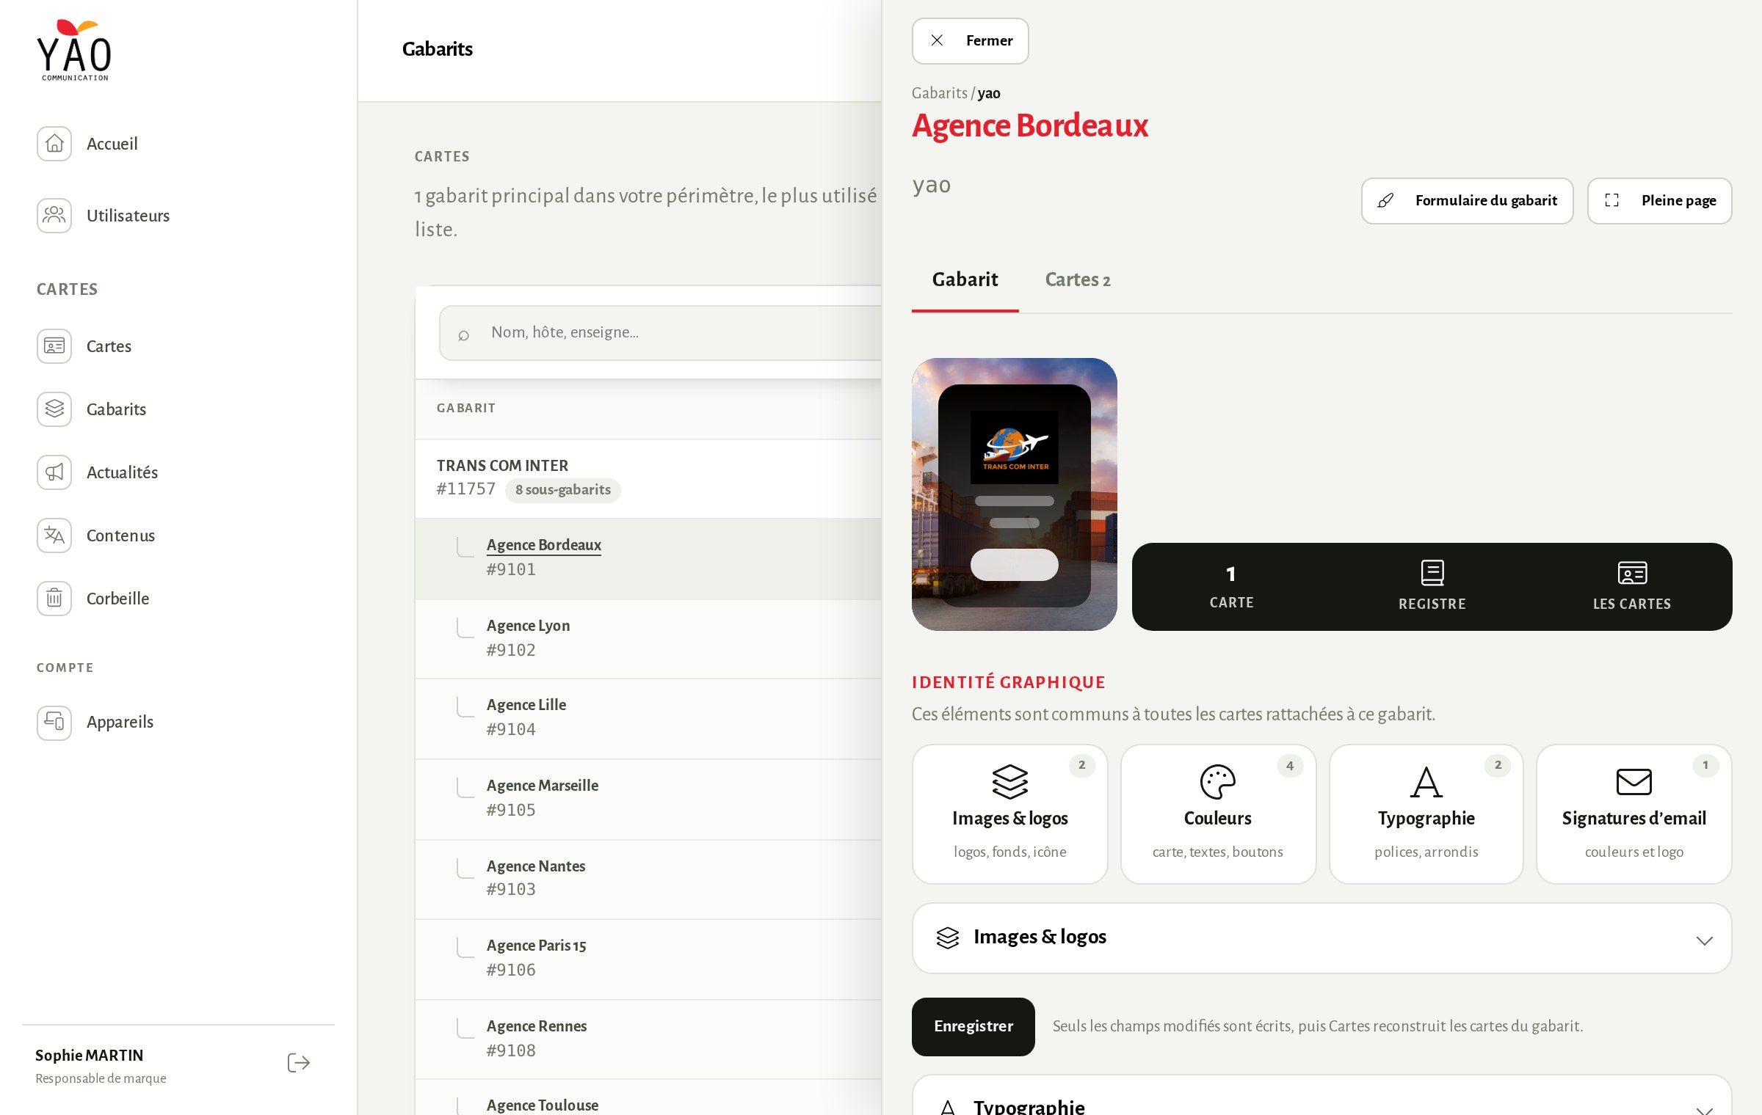Open Formulaire du gabarit
1762x1115 pixels.
pos(1467,201)
